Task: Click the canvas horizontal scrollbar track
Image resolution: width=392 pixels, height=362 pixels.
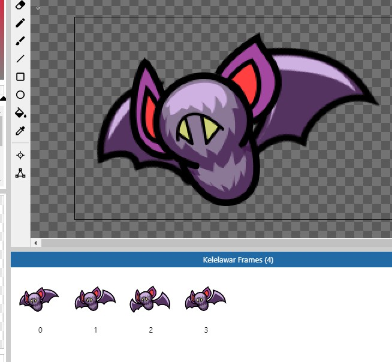Action: [x=216, y=243]
